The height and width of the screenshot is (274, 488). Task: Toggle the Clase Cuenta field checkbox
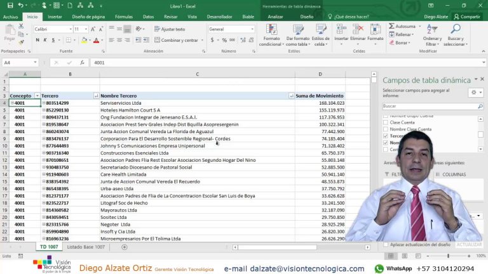[386, 122]
